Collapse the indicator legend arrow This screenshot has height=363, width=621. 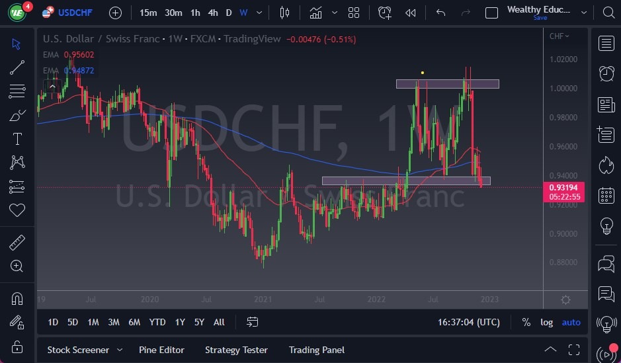pyautogui.click(x=52, y=87)
